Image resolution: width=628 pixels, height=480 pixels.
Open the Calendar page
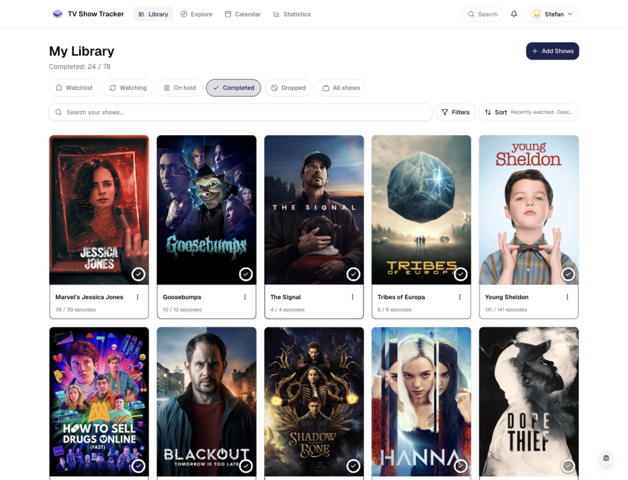(x=242, y=14)
